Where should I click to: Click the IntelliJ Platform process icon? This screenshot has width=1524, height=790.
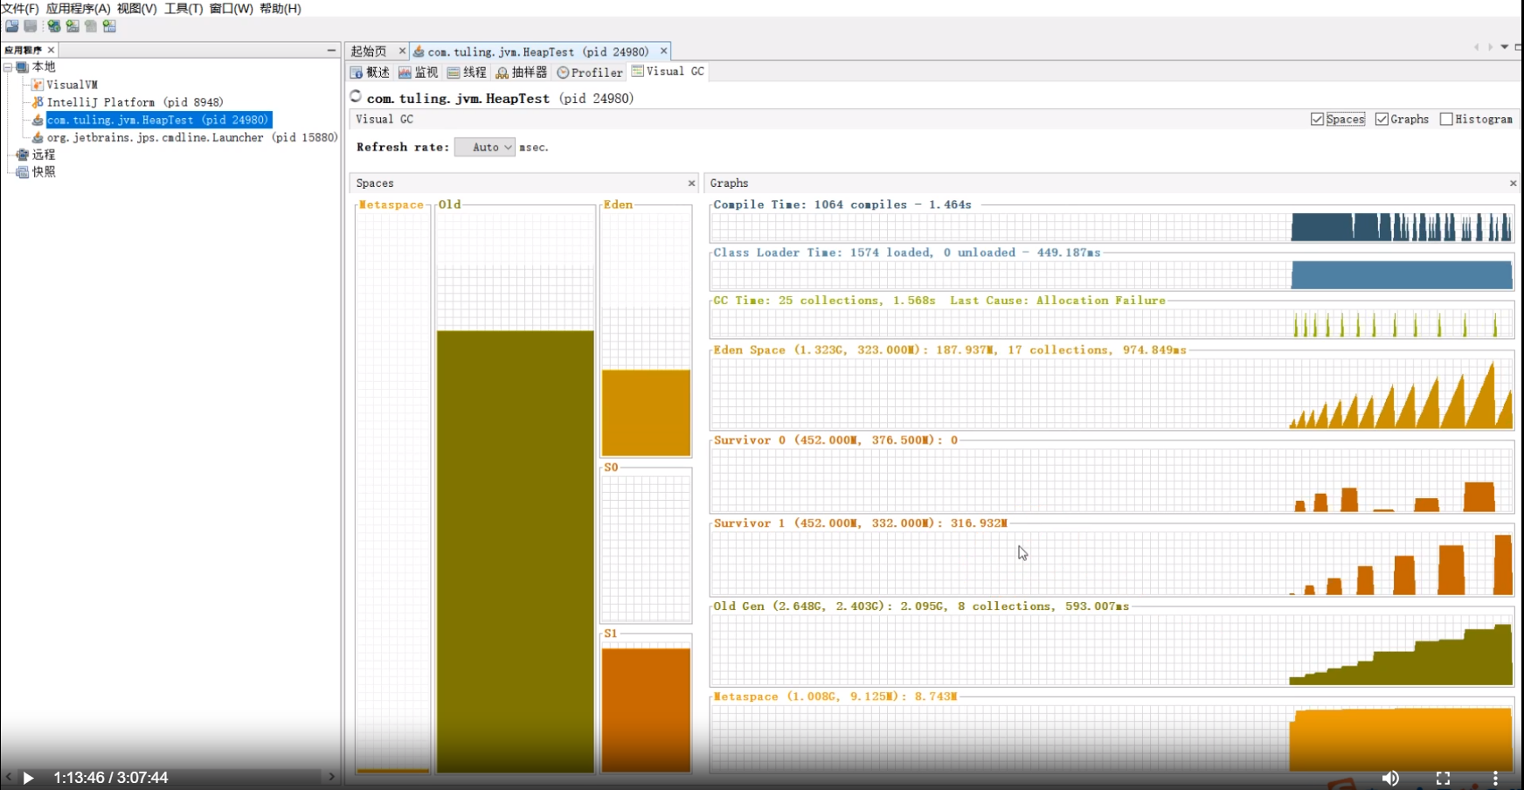(38, 102)
